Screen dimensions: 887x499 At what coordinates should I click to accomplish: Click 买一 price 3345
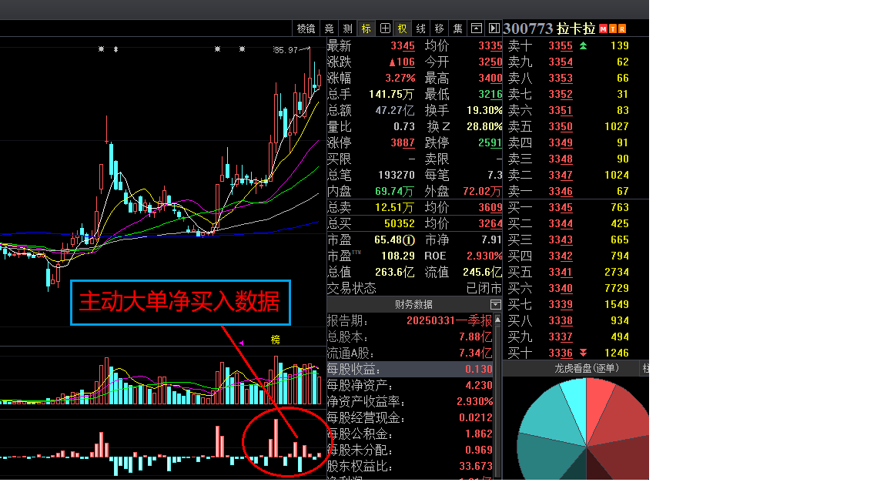[x=560, y=208]
